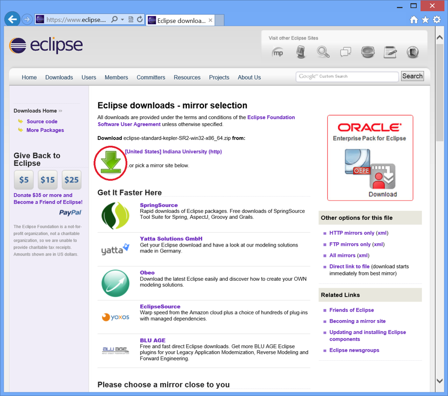Open the Home menu item
448x396 pixels.
pos(29,77)
